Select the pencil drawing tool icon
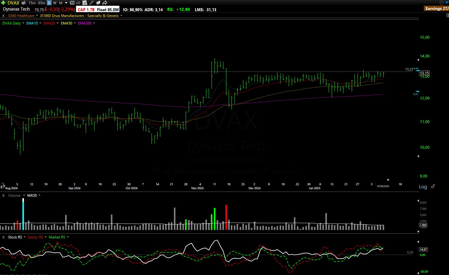Image resolution: width=449 pixels, height=275 pixels. [91, 3]
